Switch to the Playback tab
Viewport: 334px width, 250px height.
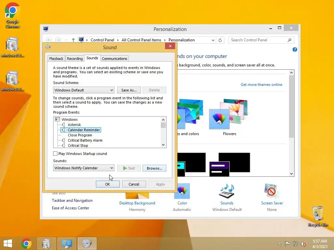point(56,59)
